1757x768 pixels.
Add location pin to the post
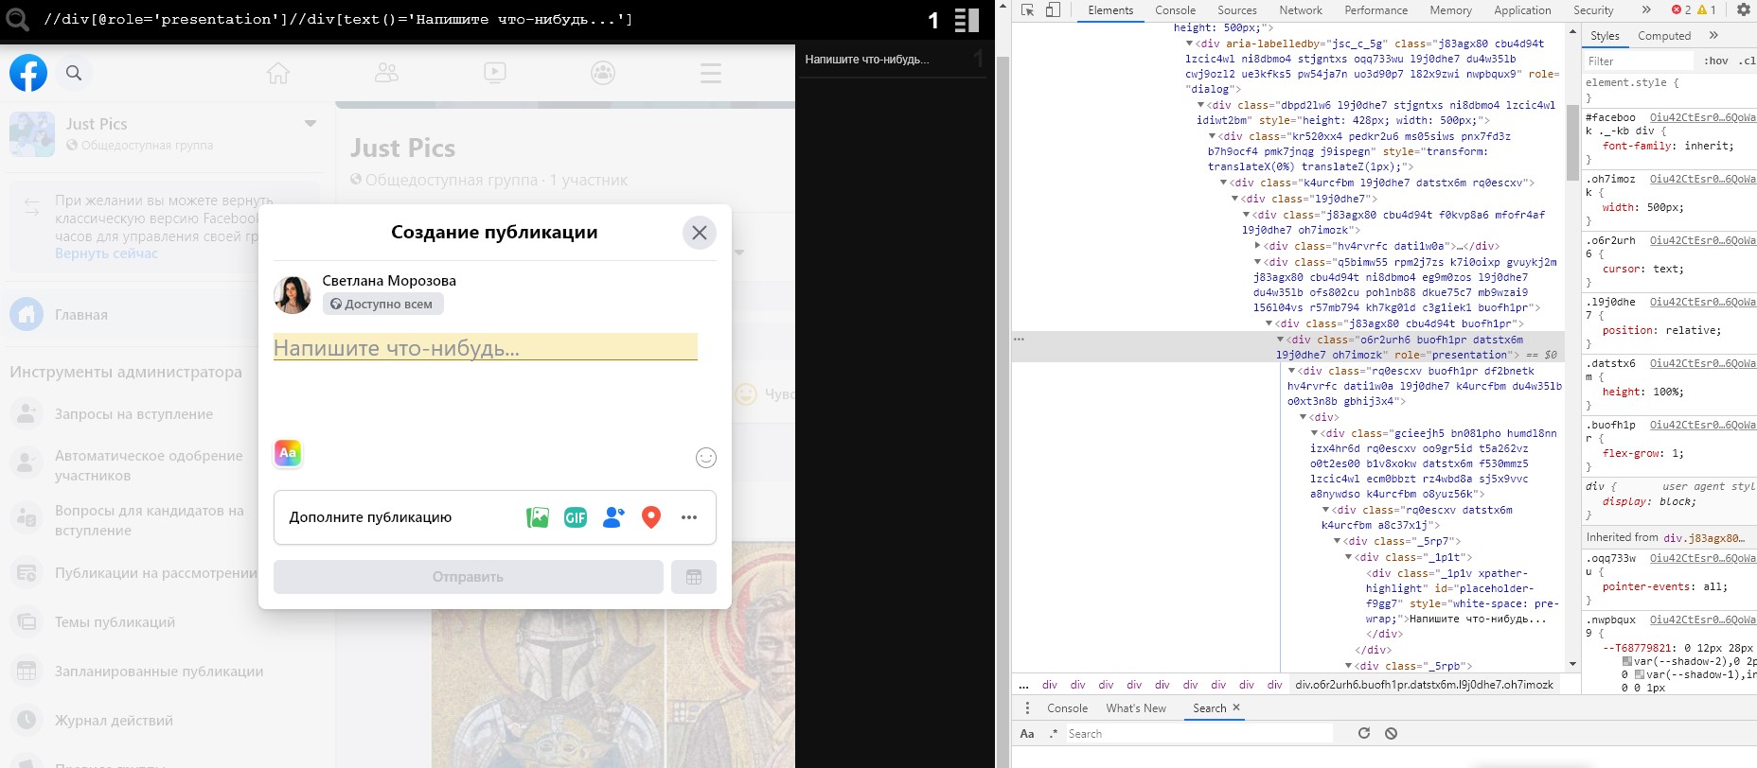coord(651,517)
